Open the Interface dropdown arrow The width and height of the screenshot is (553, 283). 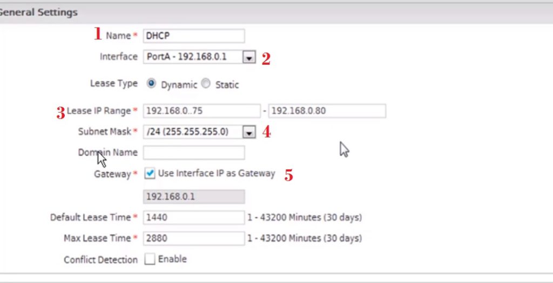(x=248, y=57)
